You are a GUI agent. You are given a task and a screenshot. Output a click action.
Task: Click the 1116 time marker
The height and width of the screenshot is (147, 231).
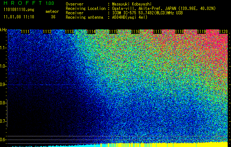pyautogui.click(x=135, y=32)
